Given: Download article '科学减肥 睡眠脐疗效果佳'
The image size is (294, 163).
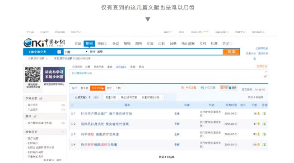Looking at the screenshot, I should tap(259, 134).
